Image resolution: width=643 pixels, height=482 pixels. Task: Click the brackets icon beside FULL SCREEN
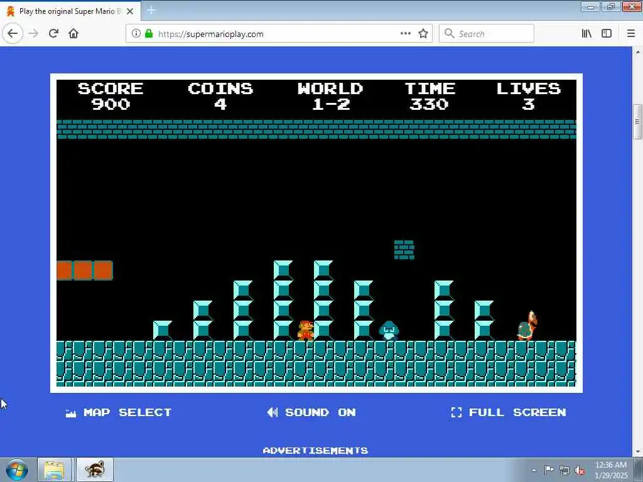coord(457,412)
